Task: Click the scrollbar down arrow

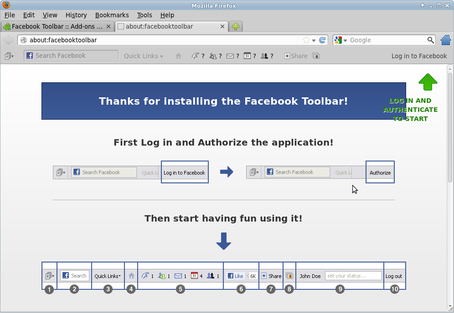Action: coord(450,307)
